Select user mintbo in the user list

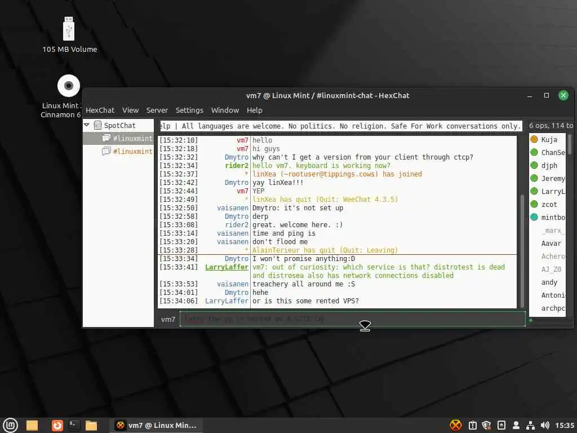(x=548, y=217)
